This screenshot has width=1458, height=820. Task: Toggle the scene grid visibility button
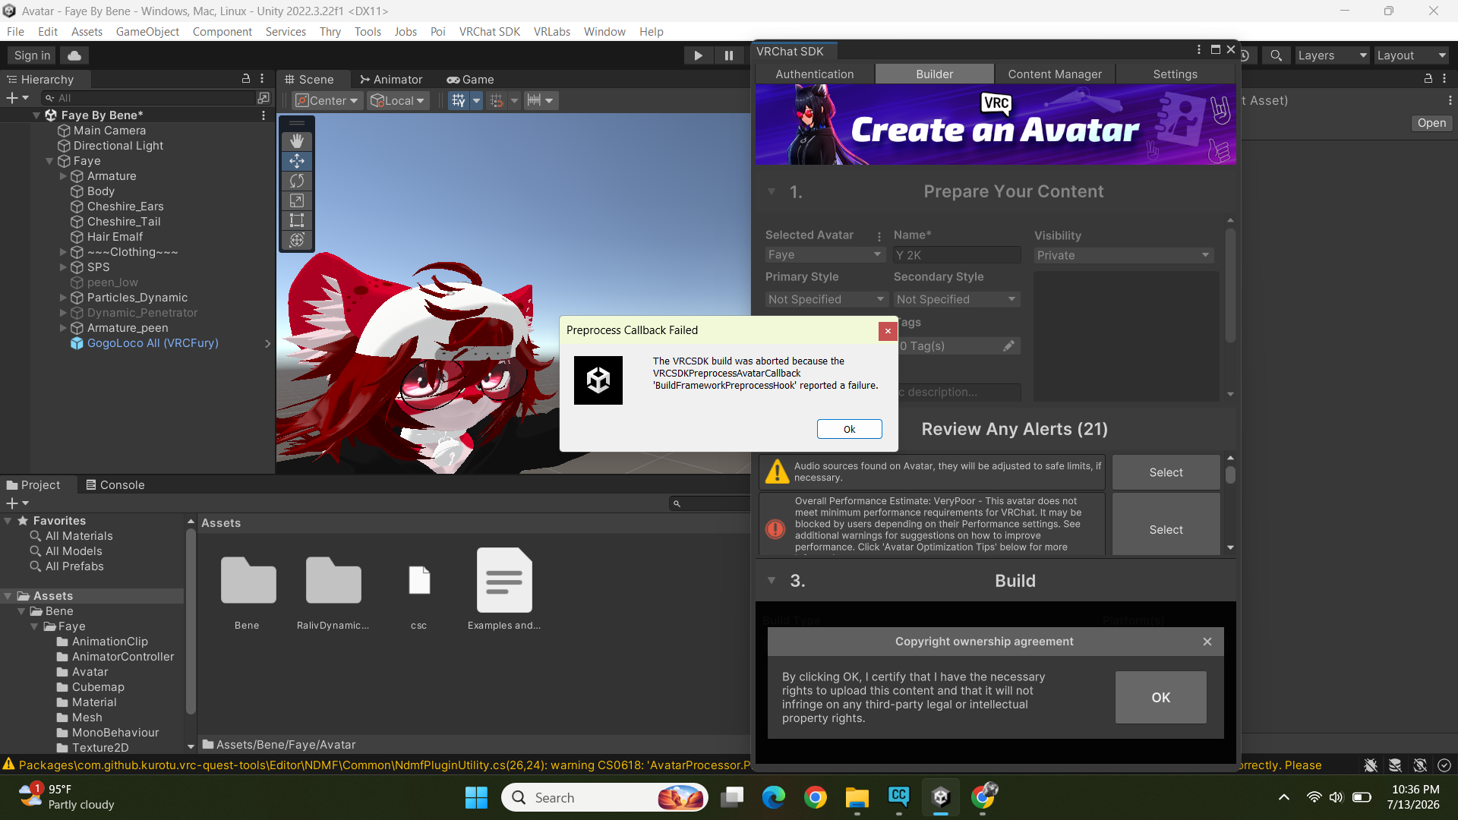coord(458,100)
